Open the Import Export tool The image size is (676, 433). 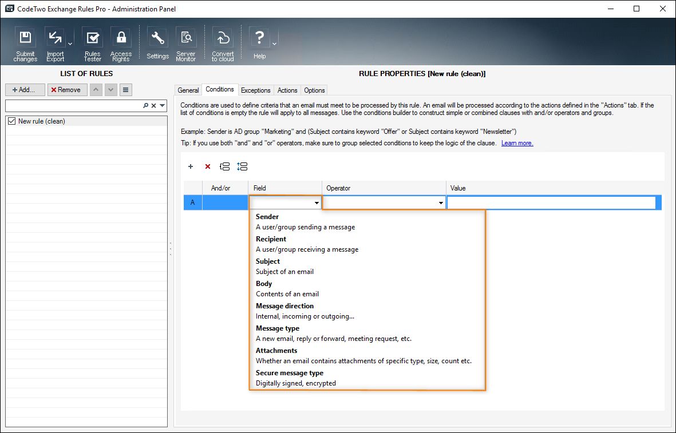point(55,45)
